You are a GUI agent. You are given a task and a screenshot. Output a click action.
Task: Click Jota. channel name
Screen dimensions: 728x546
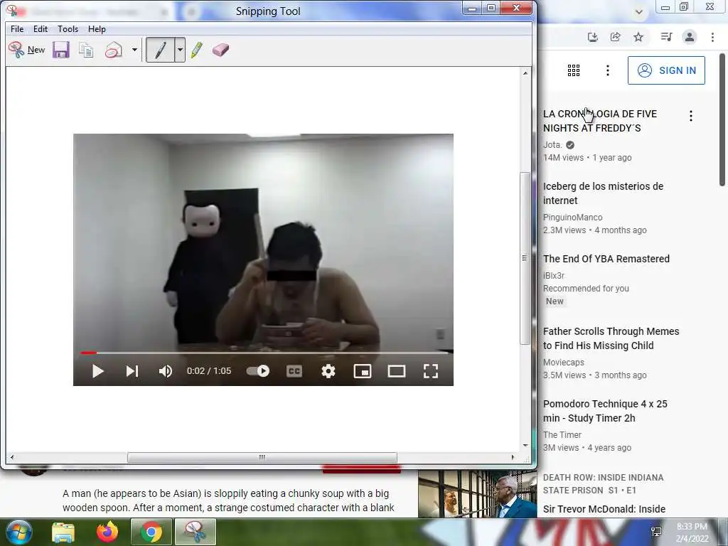552,145
